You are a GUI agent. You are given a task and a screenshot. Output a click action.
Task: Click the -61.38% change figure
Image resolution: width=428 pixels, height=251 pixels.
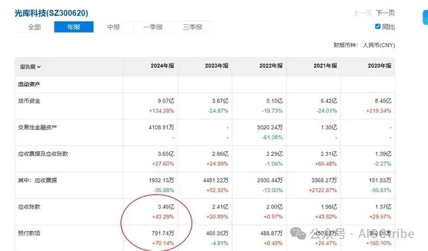click(272, 137)
